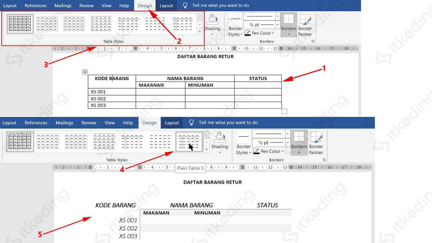Screen dimensions: 432x243
Task: Click Shading paint bucket in upper ribbon
Action: (212, 19)
